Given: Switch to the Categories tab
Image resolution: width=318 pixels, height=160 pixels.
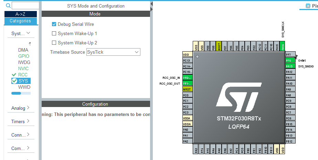Looking at the screenshot, I should (21, 21).
